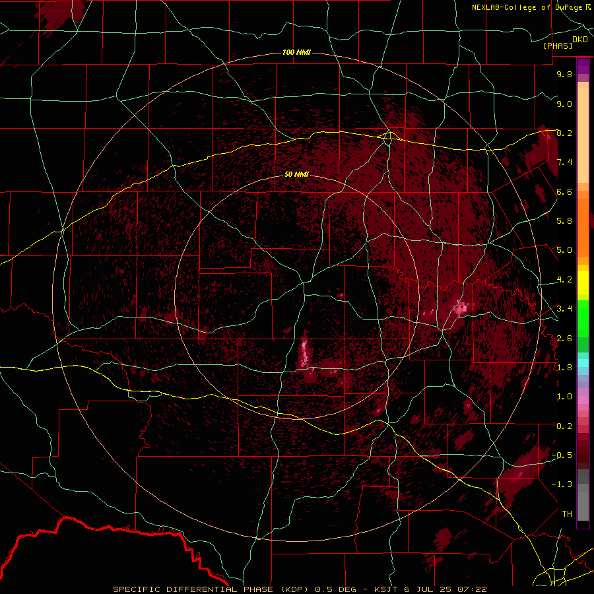Click the -1.3 value on the color scale

click(x=562, y=484)
